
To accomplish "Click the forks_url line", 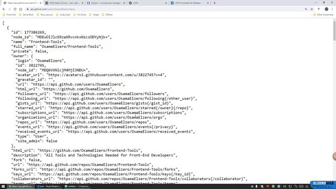I will 96,169.
